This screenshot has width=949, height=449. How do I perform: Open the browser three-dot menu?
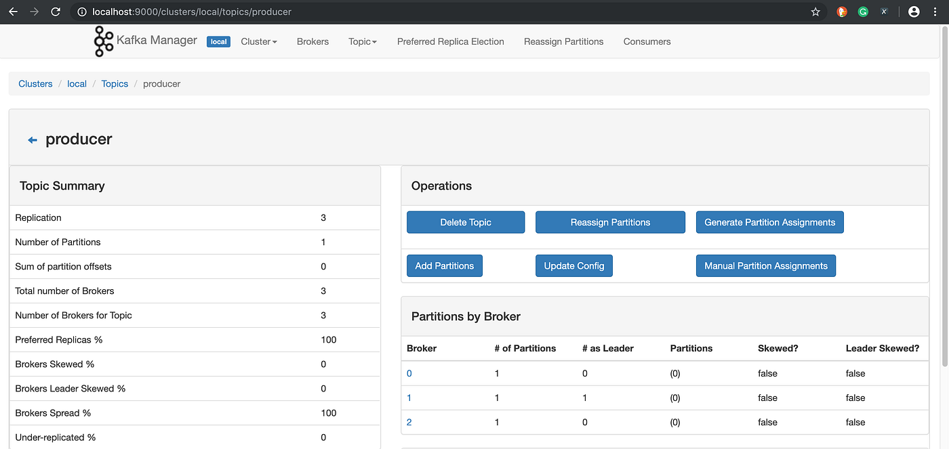pos(935,12)
